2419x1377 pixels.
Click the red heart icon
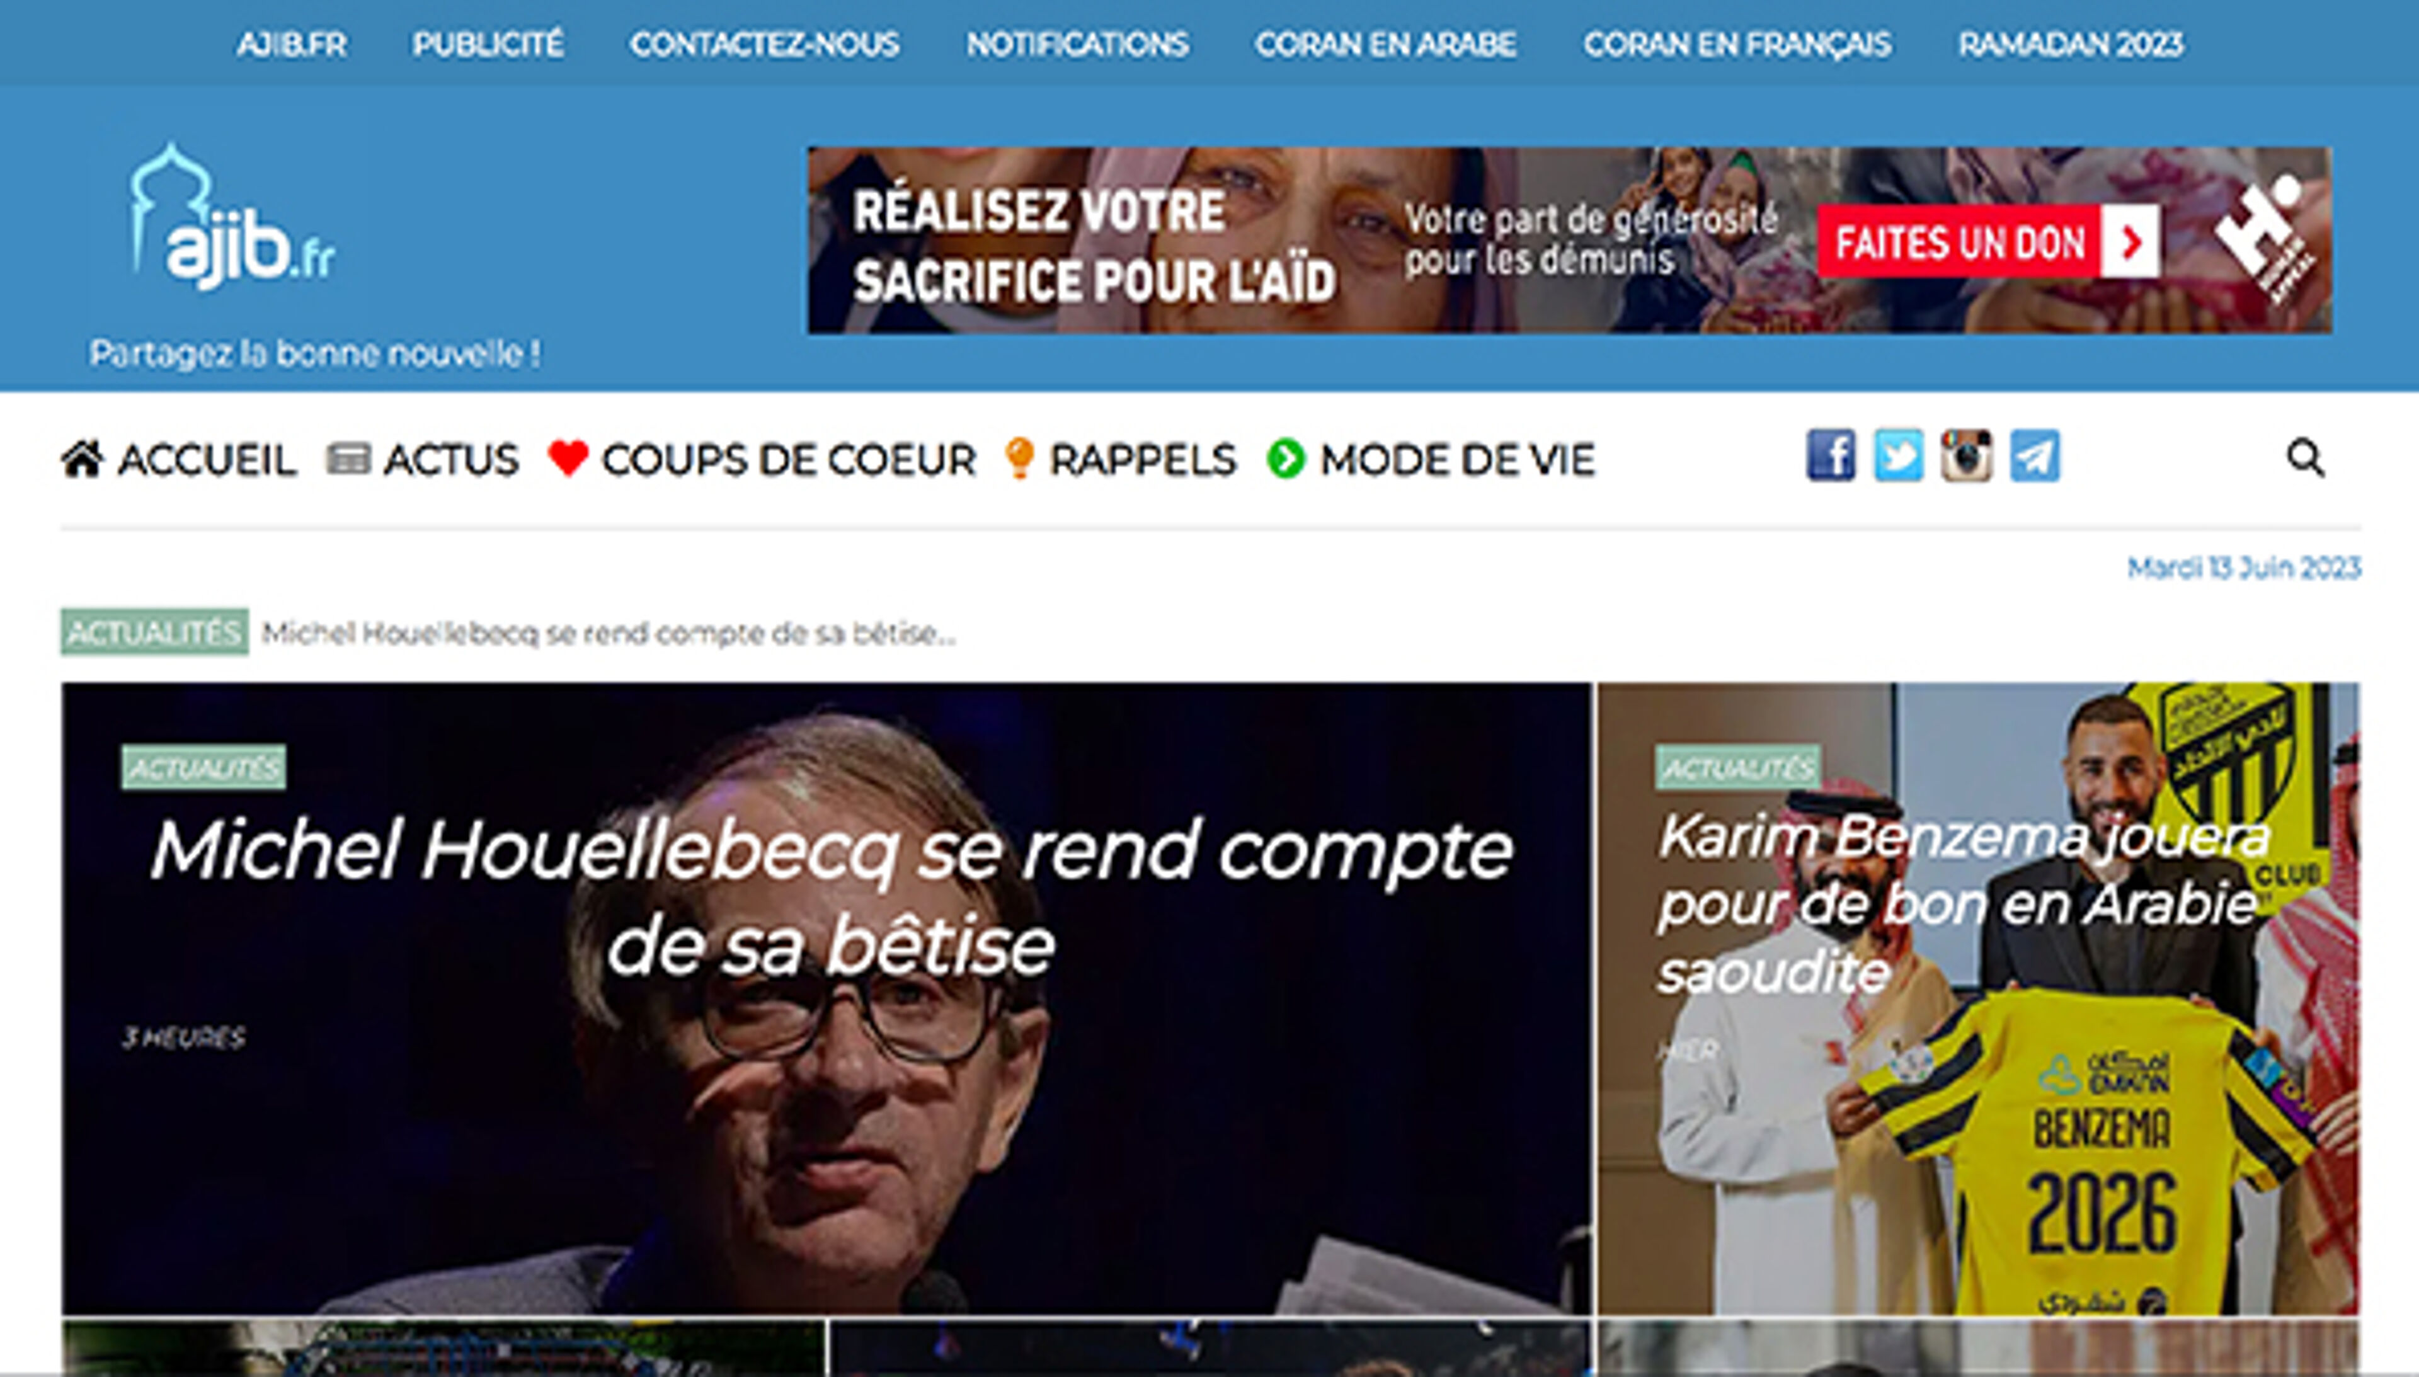click(x=568, y=459)
